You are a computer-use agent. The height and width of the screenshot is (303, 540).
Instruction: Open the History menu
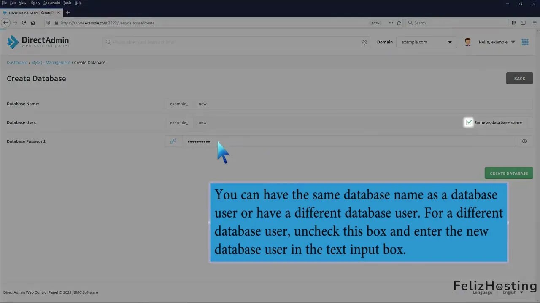pos(35,3)
